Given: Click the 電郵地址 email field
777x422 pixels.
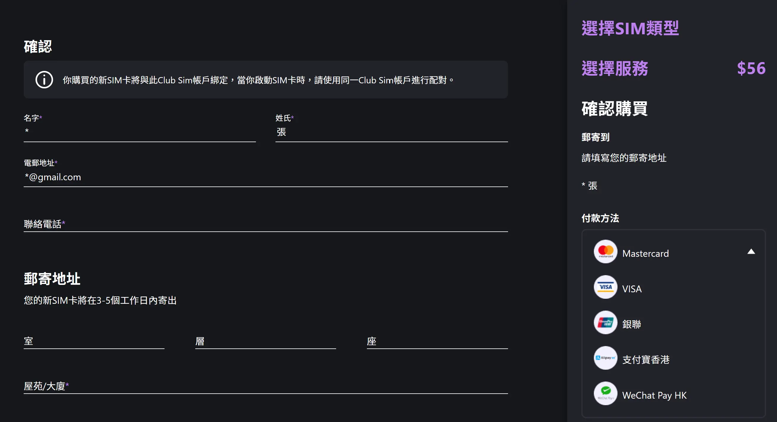Looking at the screenshot, I should [265, 177].
